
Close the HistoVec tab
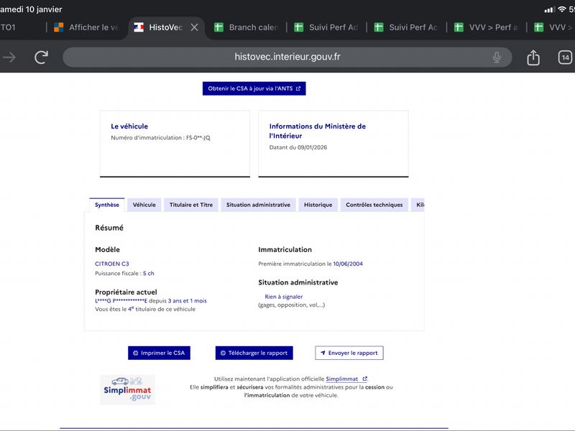click(x=194, y=27)
